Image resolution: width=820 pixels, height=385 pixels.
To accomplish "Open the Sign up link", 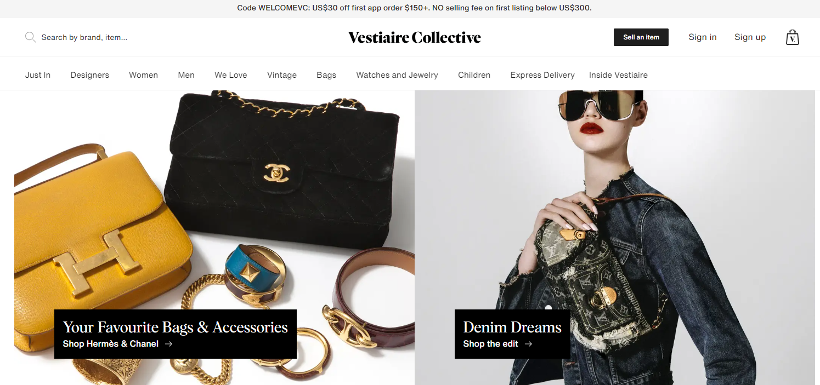I will click(x=750, y=37).
